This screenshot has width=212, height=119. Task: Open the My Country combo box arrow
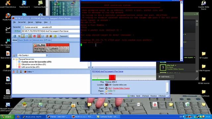tap(47, 55)
